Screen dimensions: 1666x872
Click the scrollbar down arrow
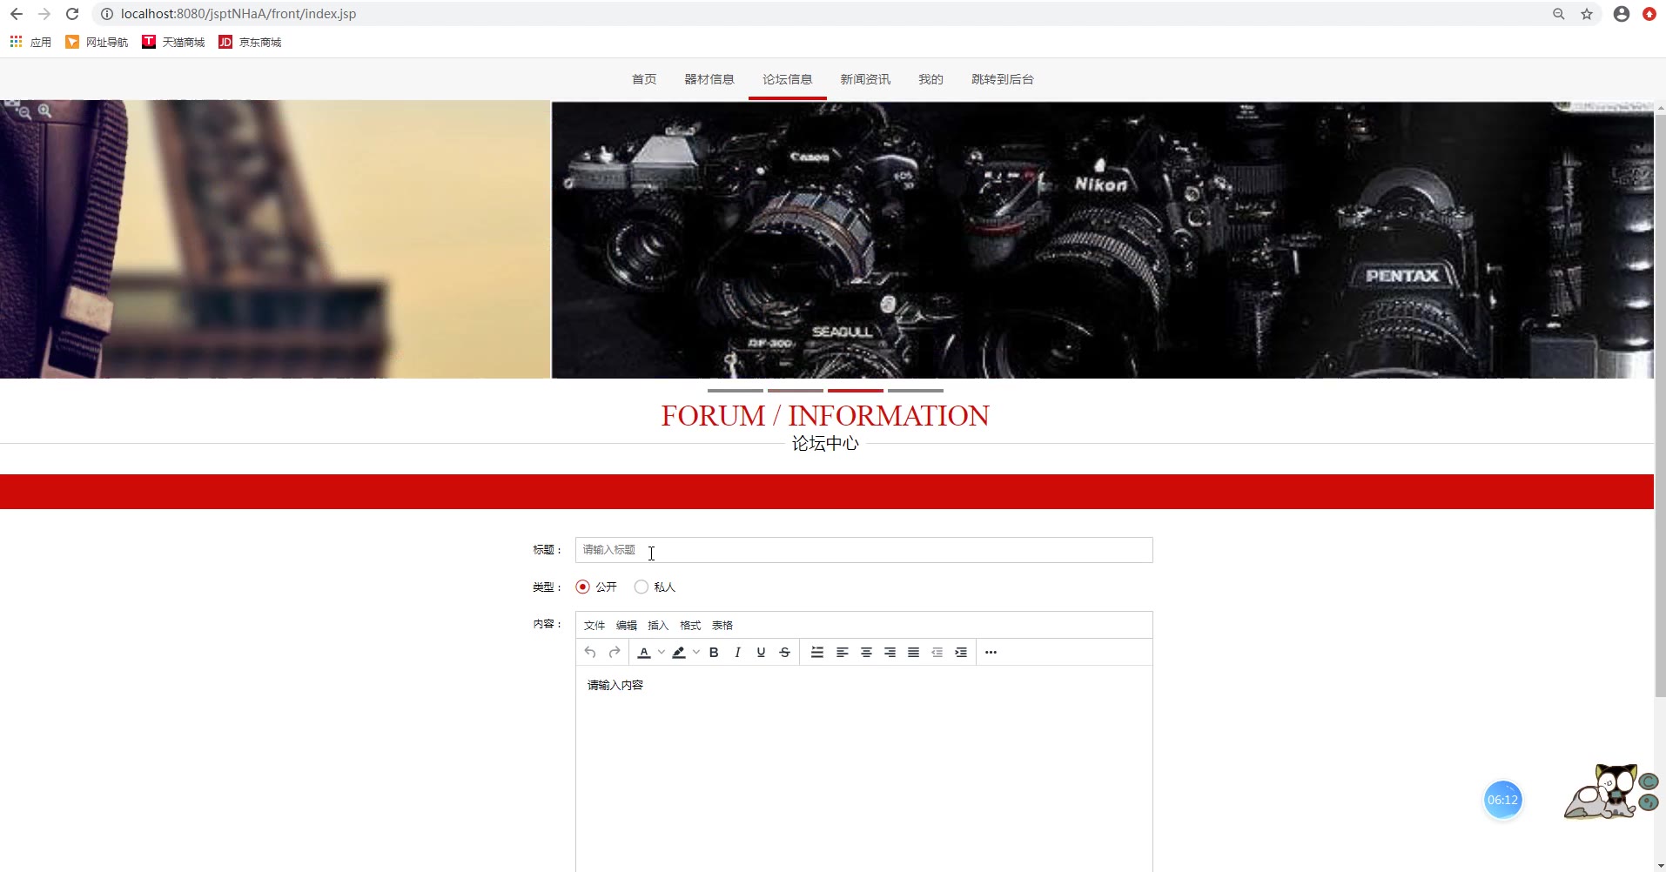coord(1660,866)
